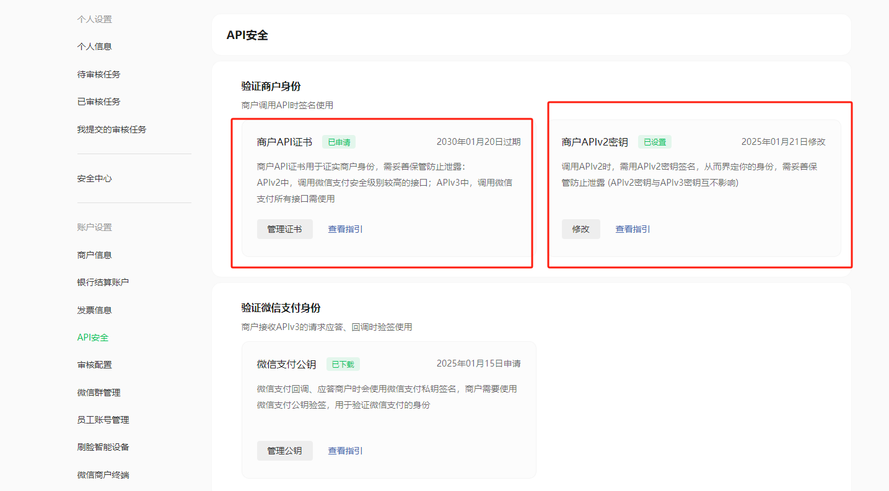Open 微信商户终端 menu item
Image resolution: width=889 pixels, height=491 pixels.
[x=103, y=475]
